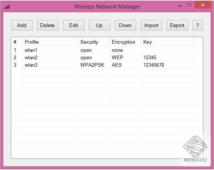
Task: Open help with the question mark button
Action: pos(198,25)
